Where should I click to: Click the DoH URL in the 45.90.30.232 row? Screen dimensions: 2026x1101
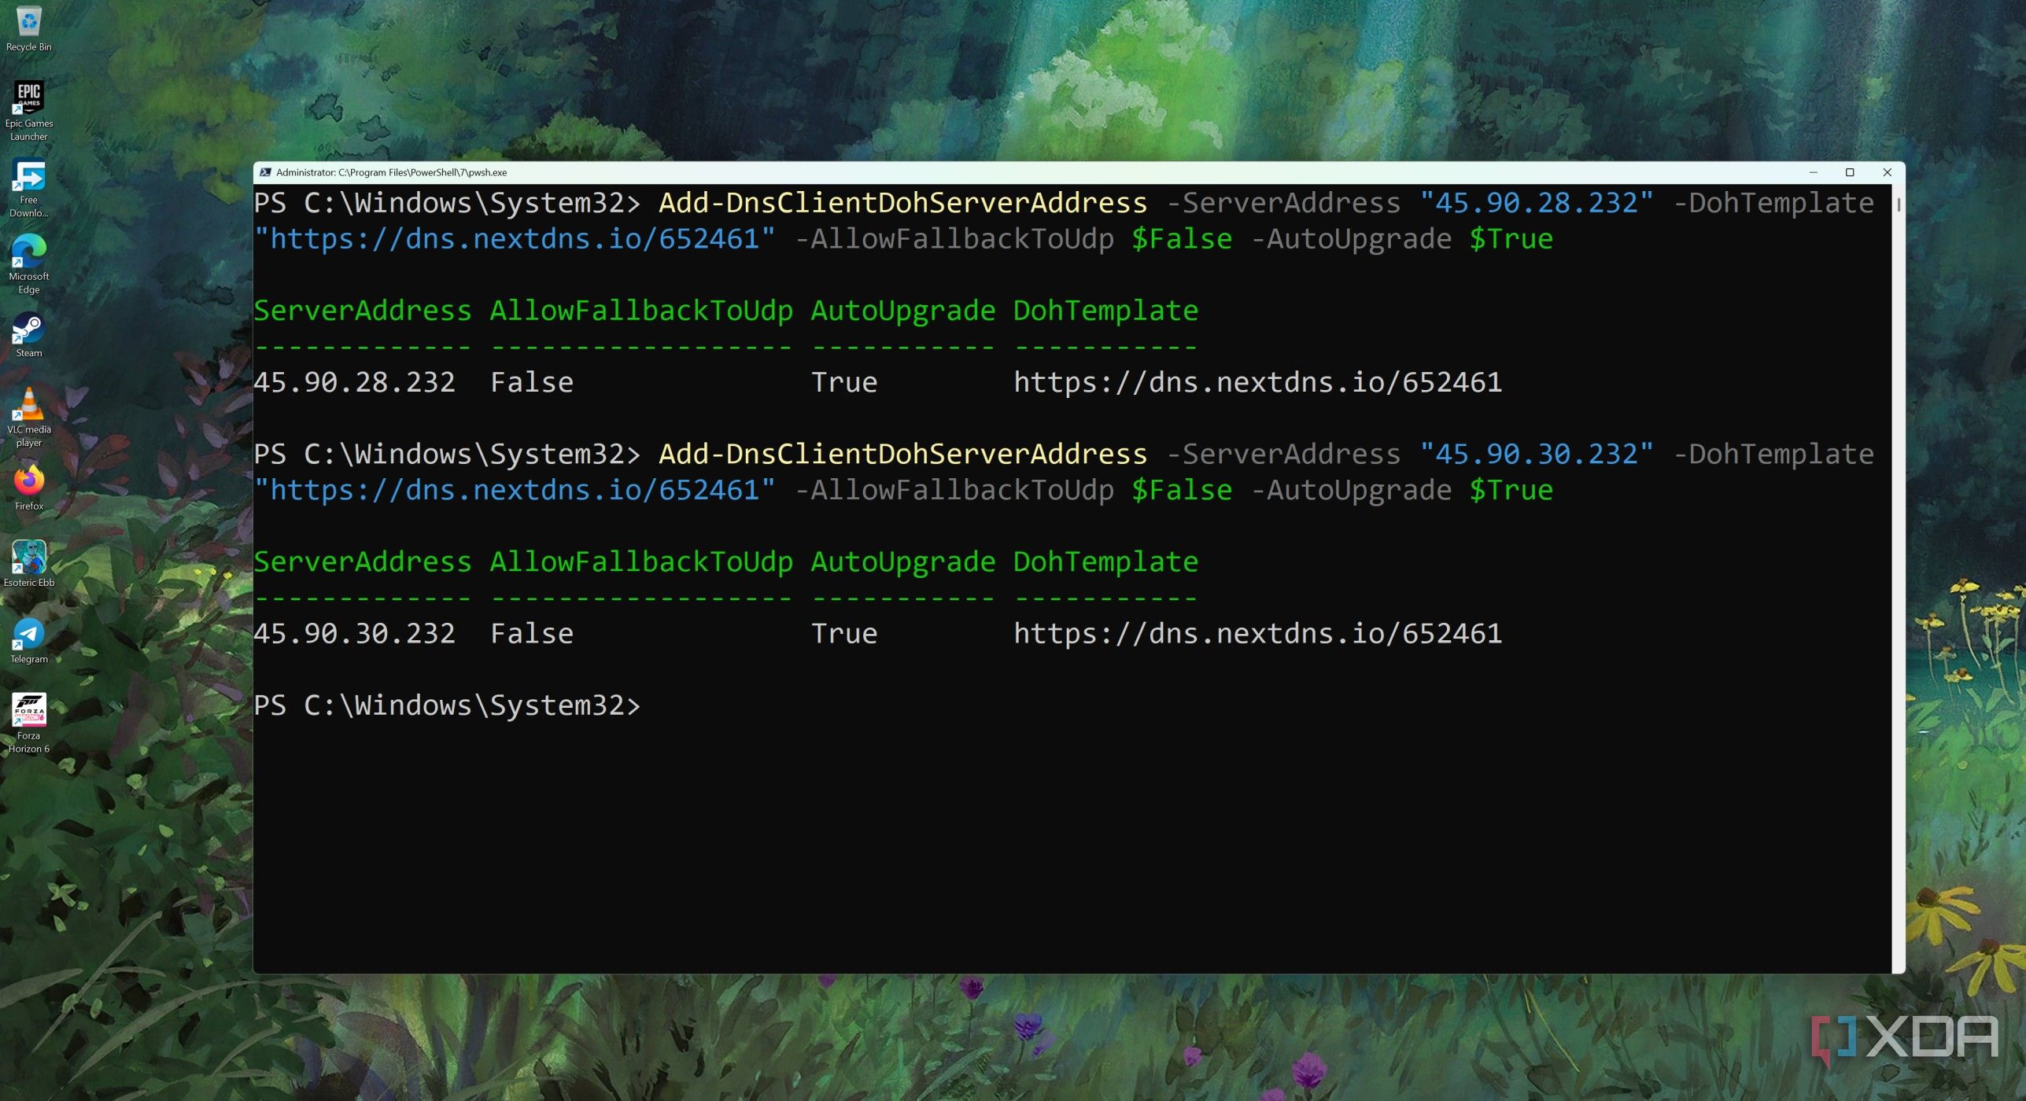(1257, 633)
